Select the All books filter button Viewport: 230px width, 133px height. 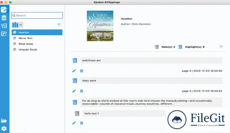[x=17, y=25]
